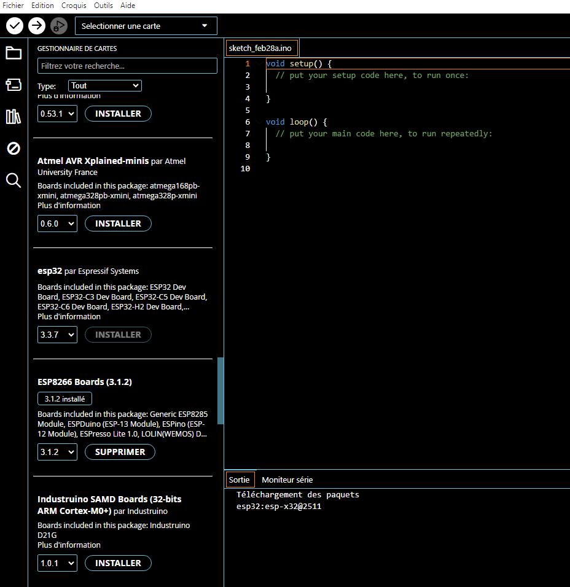
Task: Click SUPPRIMER for ESP8266 Boards
Action: click(x=120, y=452)
